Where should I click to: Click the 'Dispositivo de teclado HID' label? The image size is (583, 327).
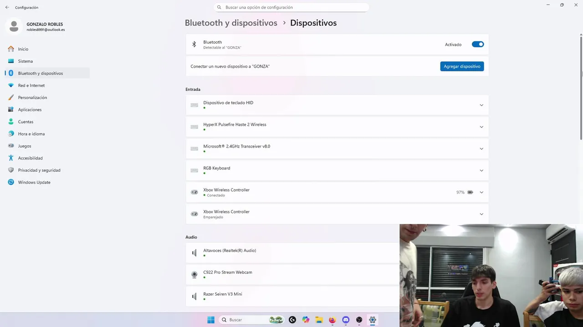click(x=228, y=103)
